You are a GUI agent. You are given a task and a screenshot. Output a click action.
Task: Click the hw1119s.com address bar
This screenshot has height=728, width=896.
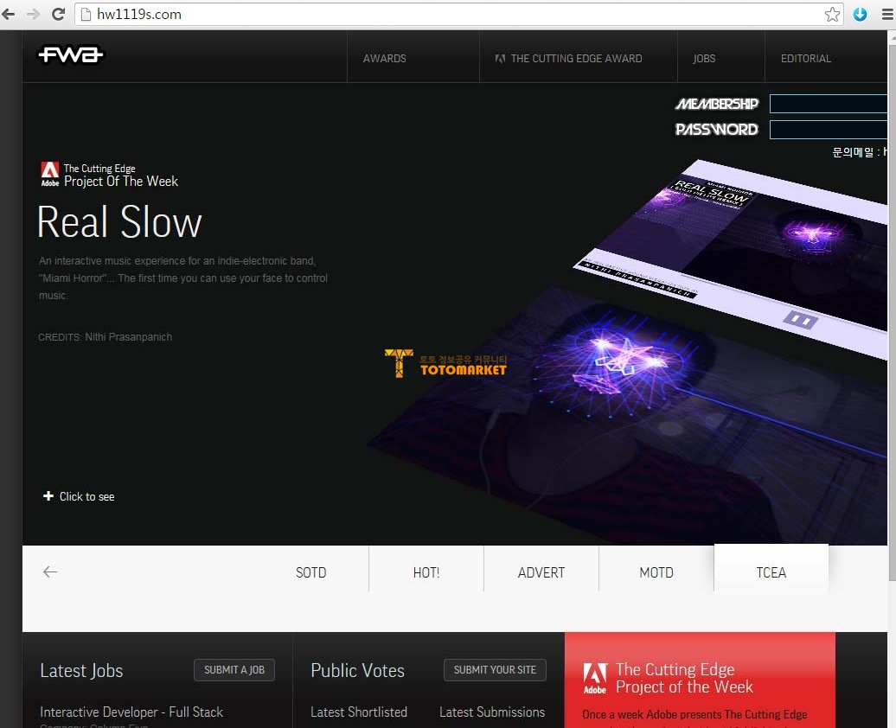[x=451, y=15]
